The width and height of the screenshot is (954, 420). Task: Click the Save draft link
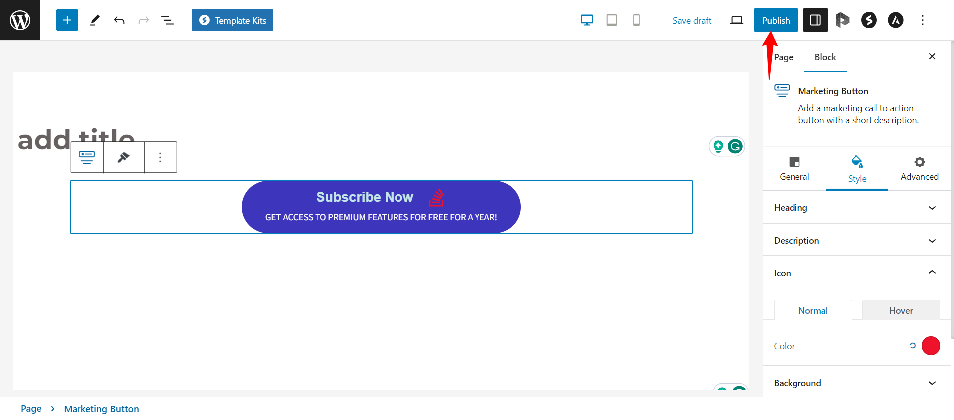tap(692, 20)
